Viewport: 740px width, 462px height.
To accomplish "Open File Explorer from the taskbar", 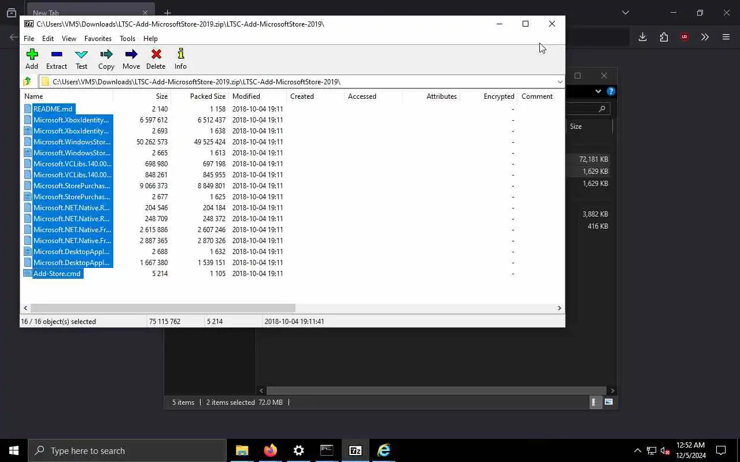I will tap(242, 450).
